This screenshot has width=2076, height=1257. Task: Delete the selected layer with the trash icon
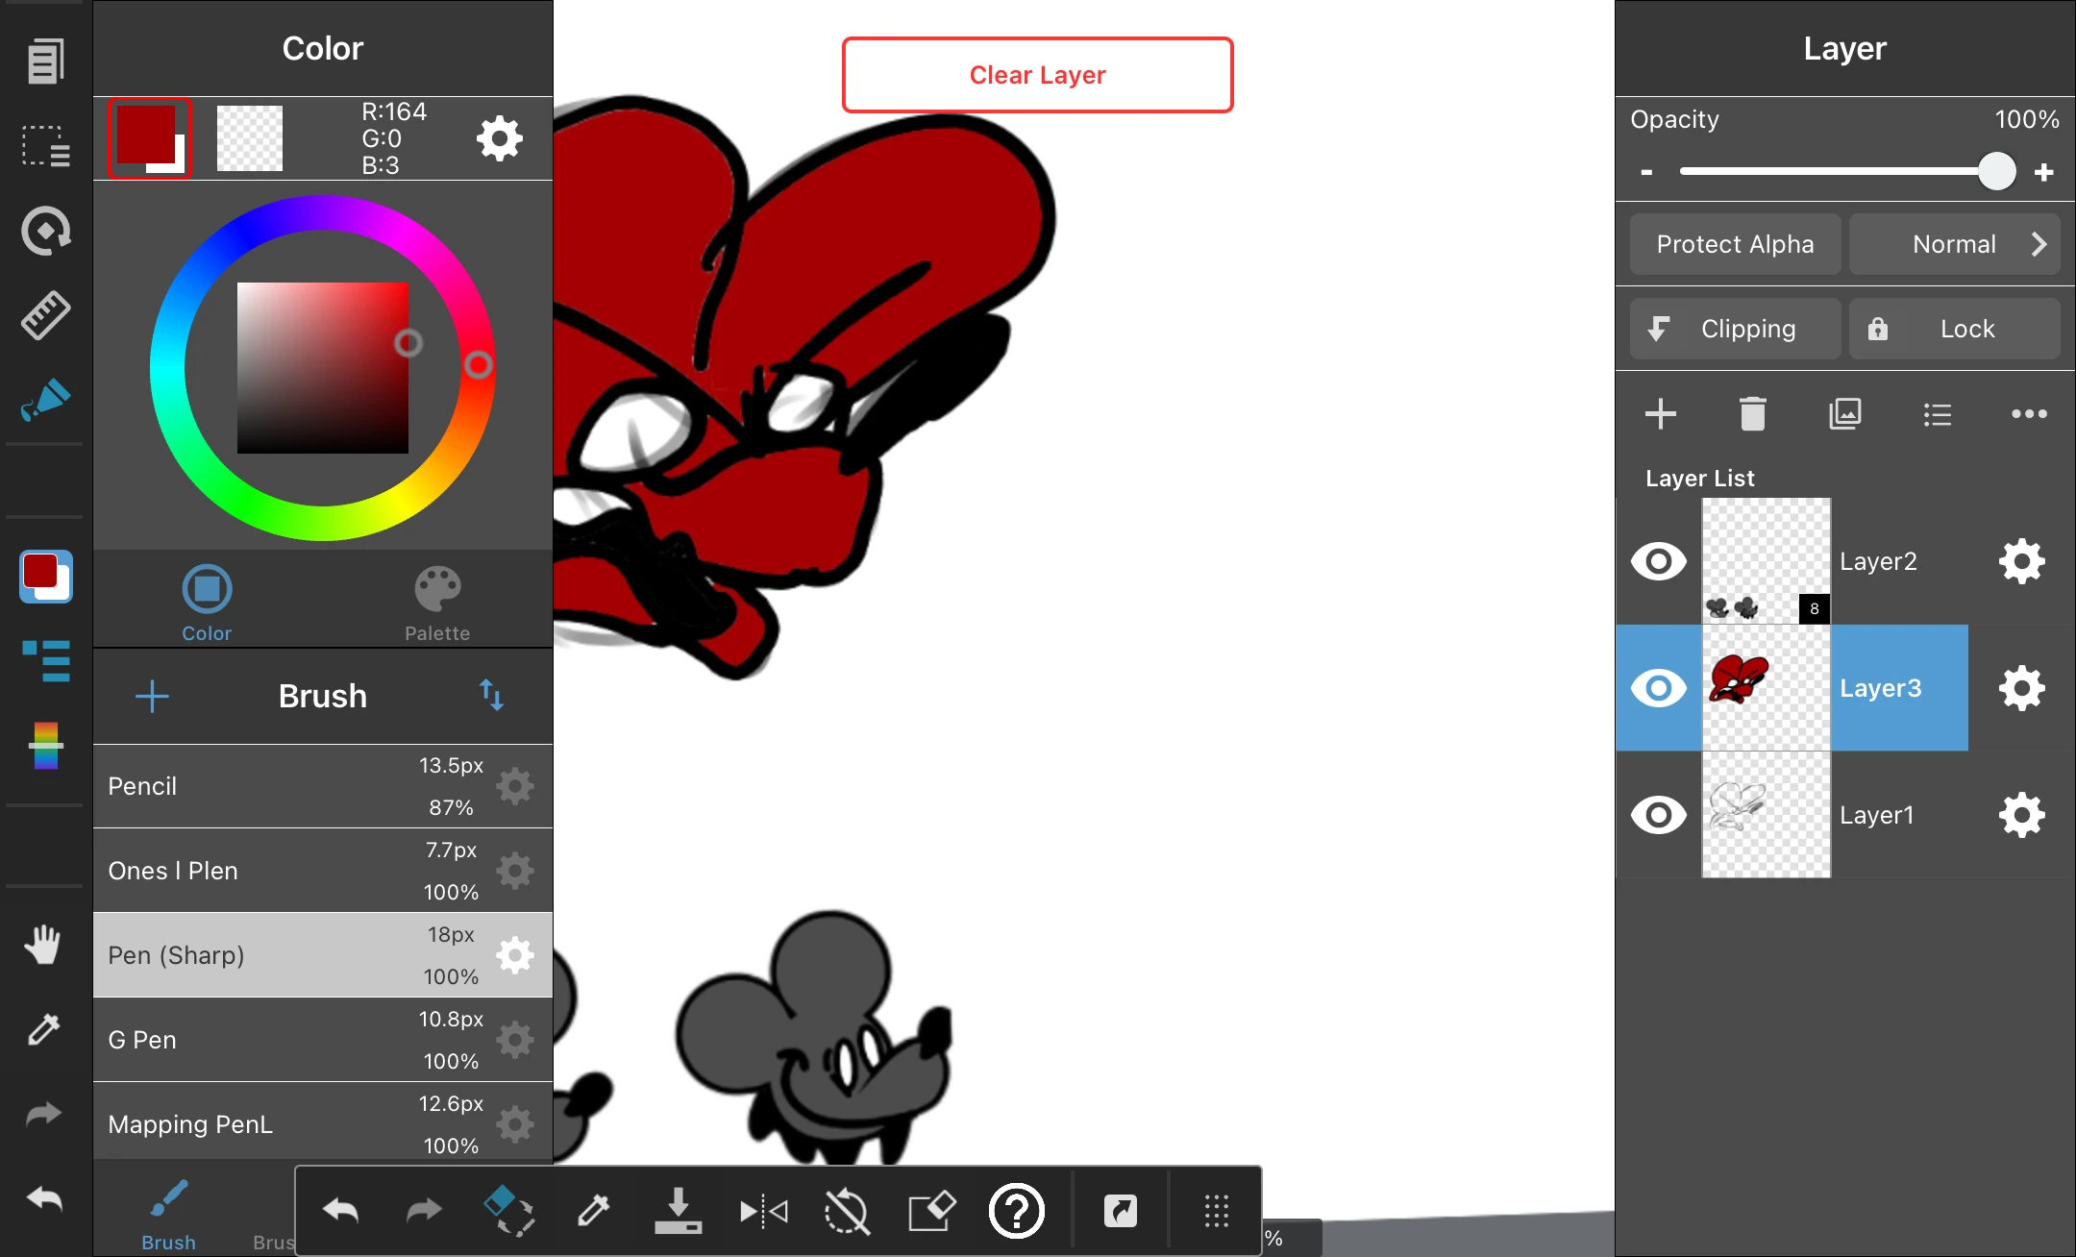click(x=1753, y=413)
